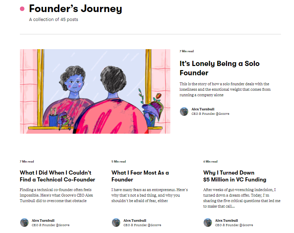Open the solo founder mirror illustration
294x233 pixels.
95,91
